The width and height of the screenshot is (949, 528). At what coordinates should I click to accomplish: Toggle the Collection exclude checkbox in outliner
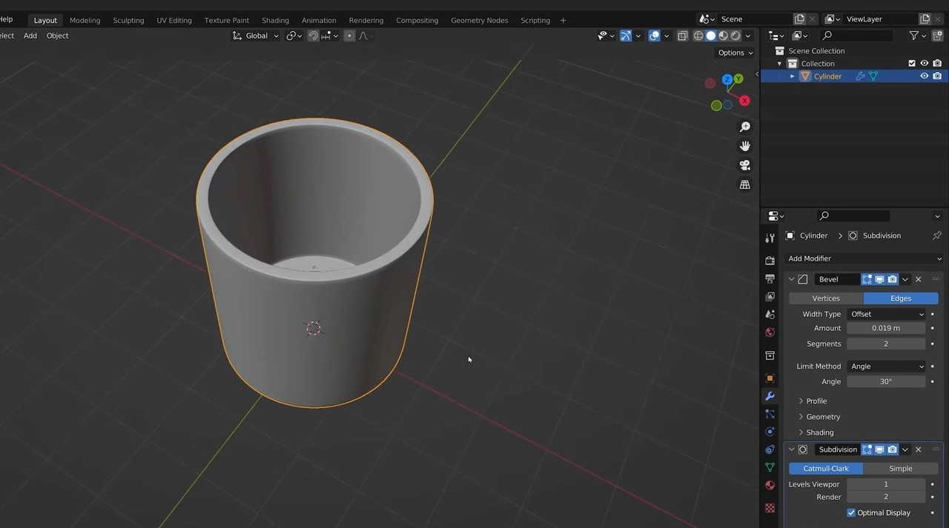click(912, 64)
